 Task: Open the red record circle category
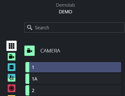(x=12, y=88)
